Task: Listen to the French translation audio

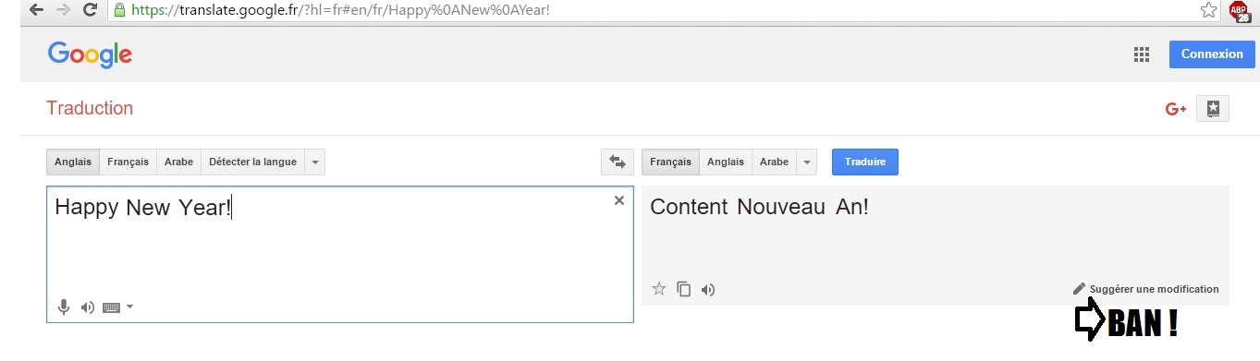Action: [708, 289]
